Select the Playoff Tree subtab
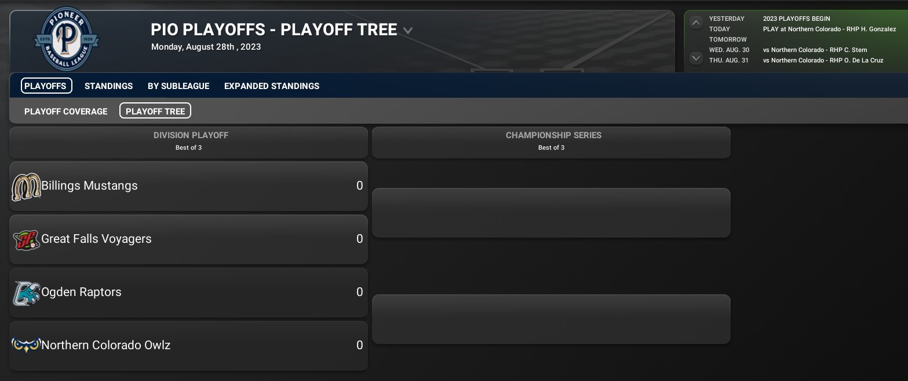The width and height of the screenshot is (908, 381). coord(155,111)
